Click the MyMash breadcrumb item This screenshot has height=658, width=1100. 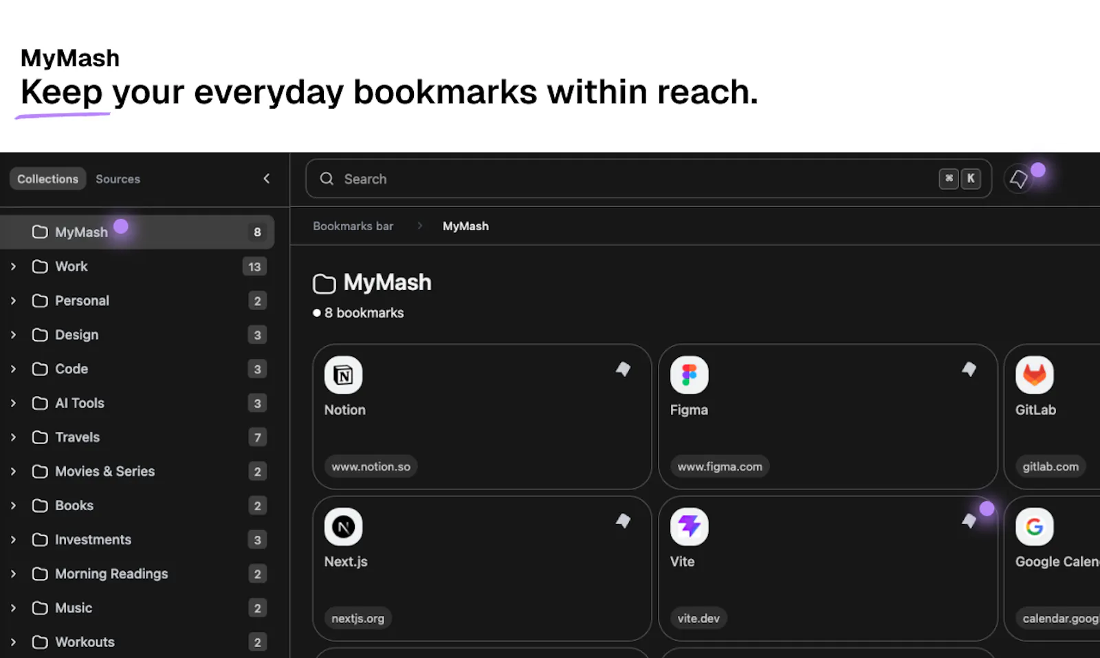tap(465, 226)
